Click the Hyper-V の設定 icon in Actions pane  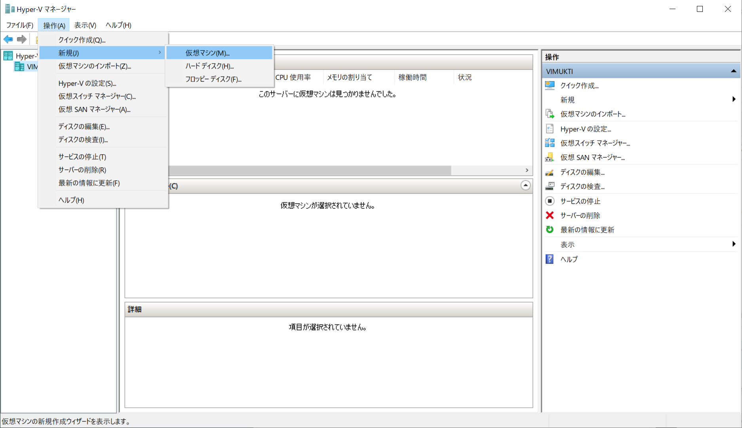[550, 129]
